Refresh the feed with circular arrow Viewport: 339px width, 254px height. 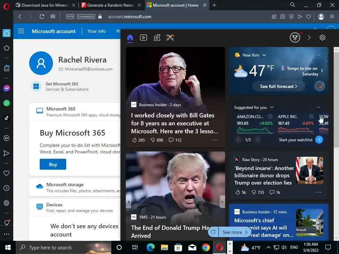[213, 232]
